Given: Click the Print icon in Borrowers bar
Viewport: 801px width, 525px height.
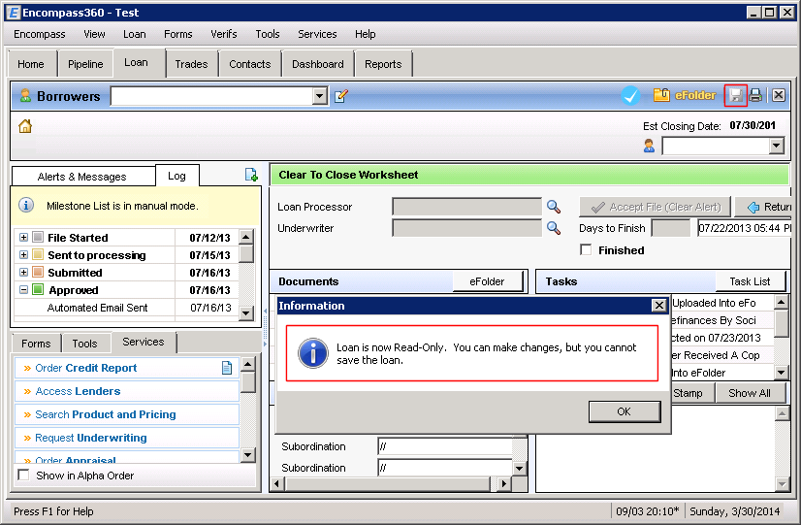Looking at the screenshot, I should click(755, 95).
